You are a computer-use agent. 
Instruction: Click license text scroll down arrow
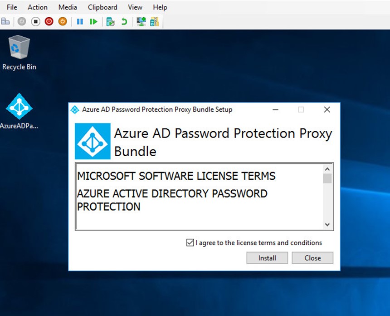pos(327,224)
